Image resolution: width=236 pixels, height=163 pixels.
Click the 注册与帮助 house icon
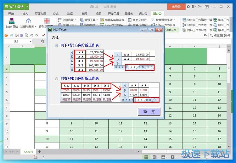click(28, 21)
